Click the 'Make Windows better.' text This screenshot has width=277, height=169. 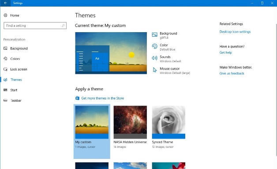236,67
